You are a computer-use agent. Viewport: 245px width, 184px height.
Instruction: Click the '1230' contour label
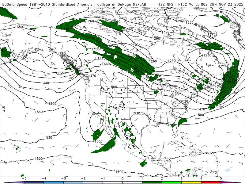[x=207, y=56]
